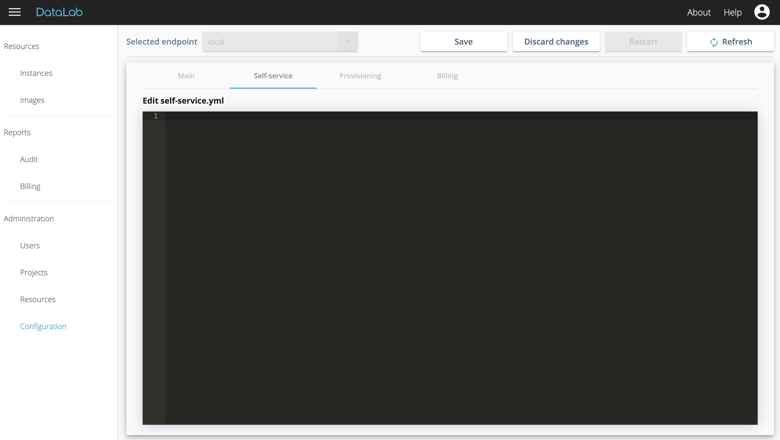Open Audit under Reports

(29, 159)
